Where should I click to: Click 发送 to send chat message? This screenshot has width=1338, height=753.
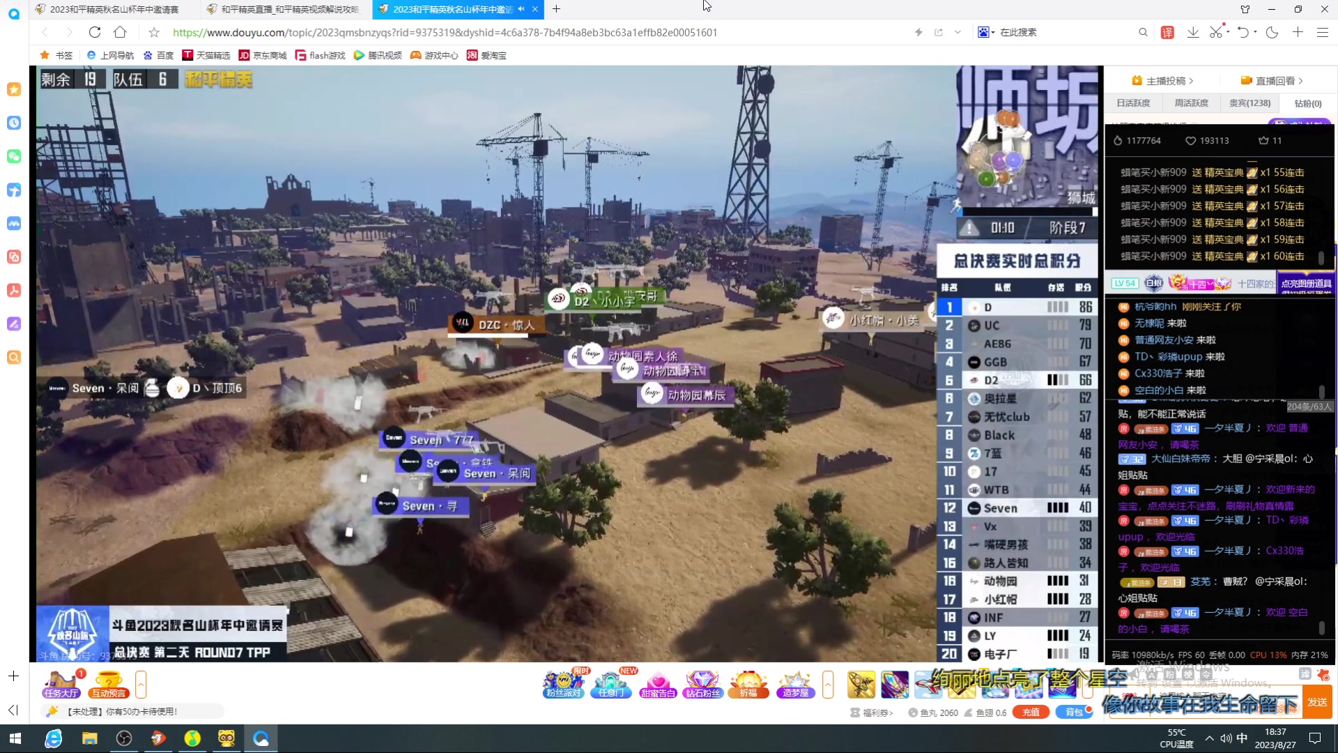point(1317,701)
